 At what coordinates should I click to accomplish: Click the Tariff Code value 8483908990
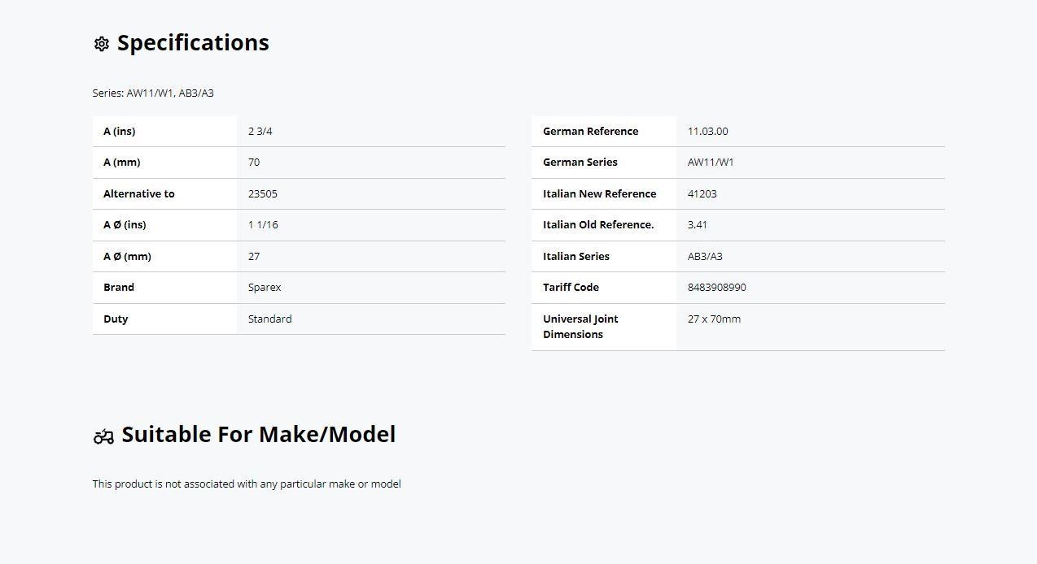pyautogui.click(x=716, y=287)
